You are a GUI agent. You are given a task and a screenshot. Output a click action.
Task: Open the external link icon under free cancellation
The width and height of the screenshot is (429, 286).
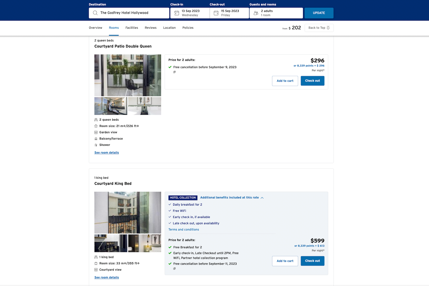(174, 72)
